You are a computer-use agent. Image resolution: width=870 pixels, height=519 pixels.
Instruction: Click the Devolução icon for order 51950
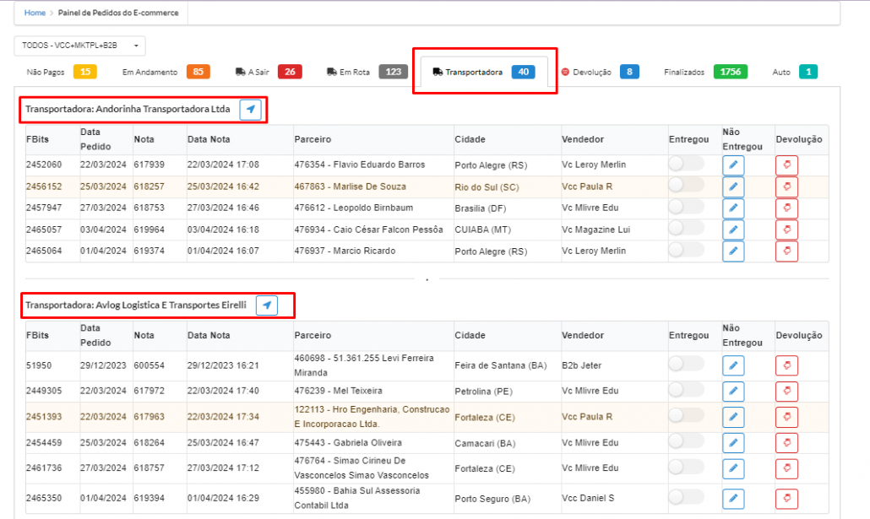pos(786,366)
